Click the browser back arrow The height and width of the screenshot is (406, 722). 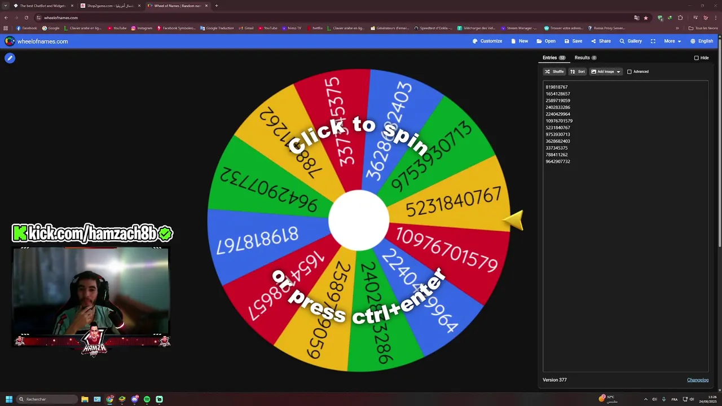pos(6,17)
